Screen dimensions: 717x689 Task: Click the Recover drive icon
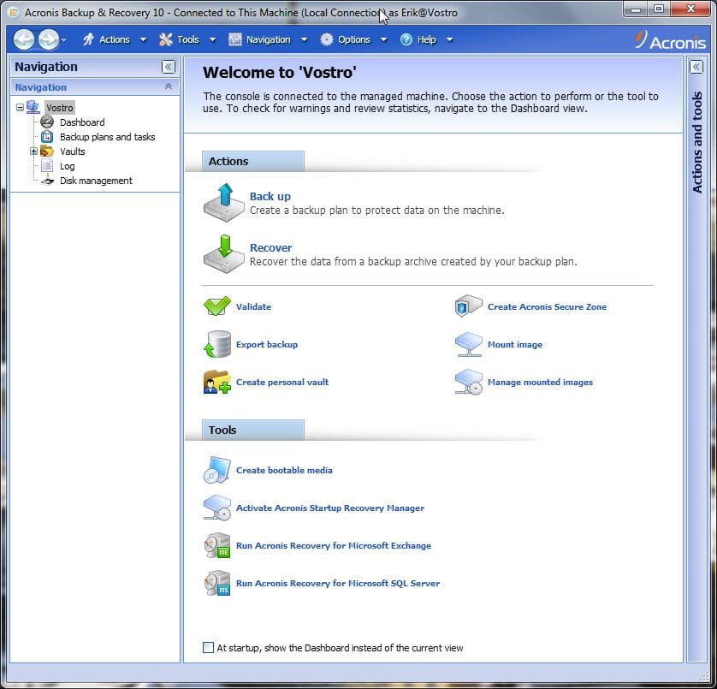click(224, 254)
